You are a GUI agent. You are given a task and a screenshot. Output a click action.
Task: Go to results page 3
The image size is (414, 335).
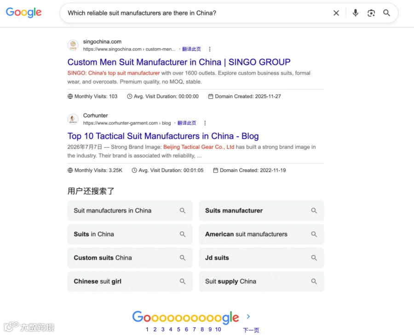pos(163,329)
